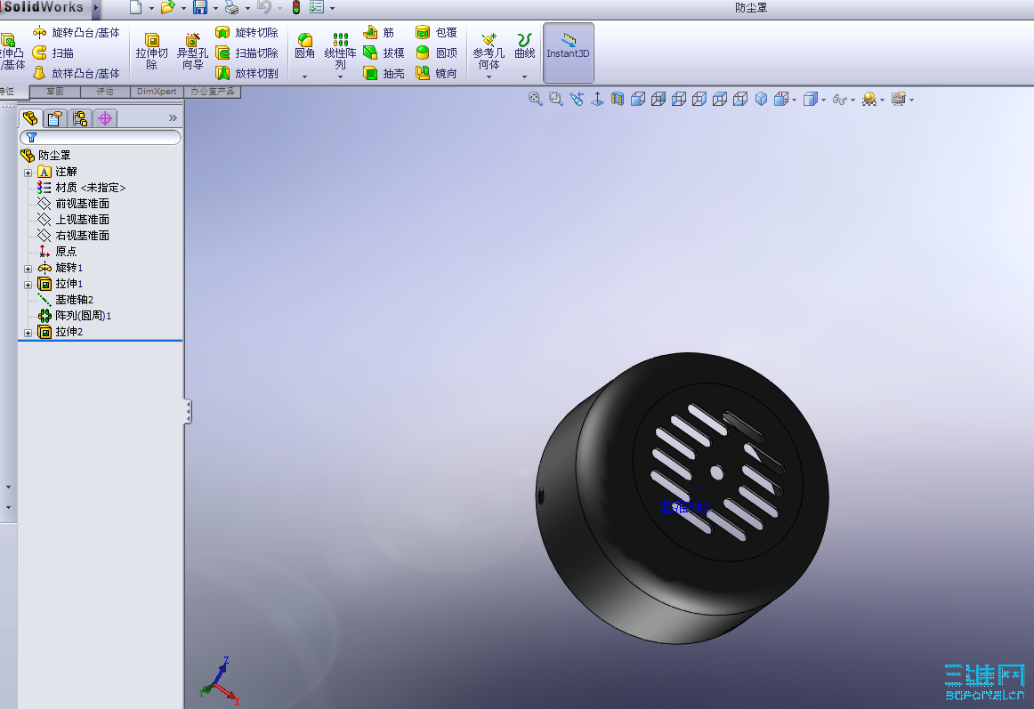
Task: Expand the 拉伸2 feature node
Action: tap(28, 333)
